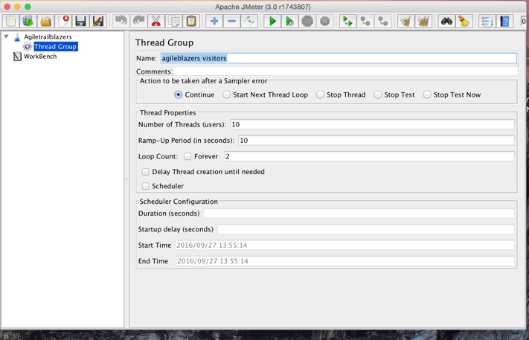Viewport: 529px width, 340px height.
Task: Click the Stop test icon
Action: [307, 21]
